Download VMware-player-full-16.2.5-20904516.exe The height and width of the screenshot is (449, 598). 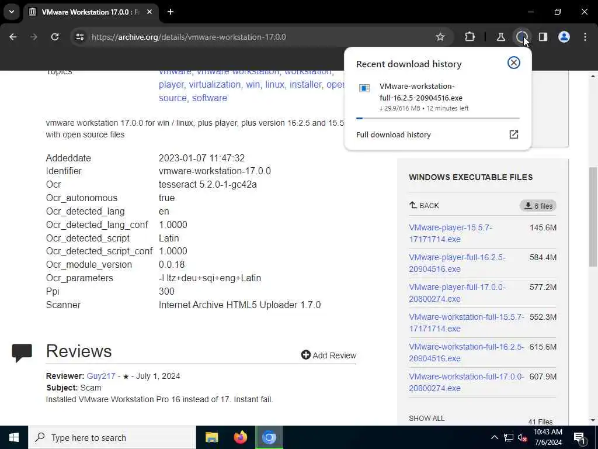457,263
